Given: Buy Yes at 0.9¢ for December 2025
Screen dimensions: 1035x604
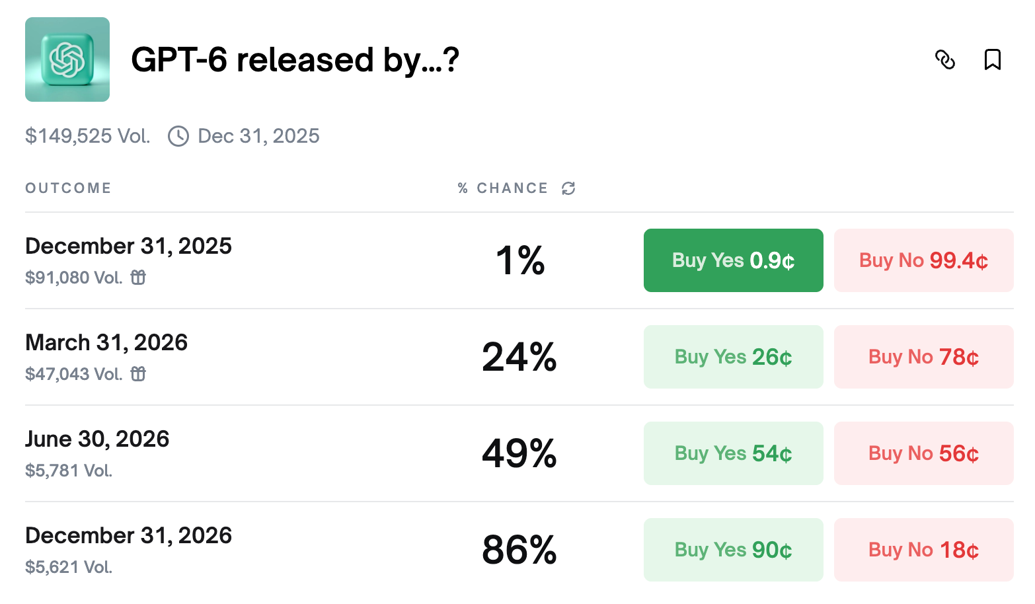Looking at the screenshot, I should click(733, 260).
